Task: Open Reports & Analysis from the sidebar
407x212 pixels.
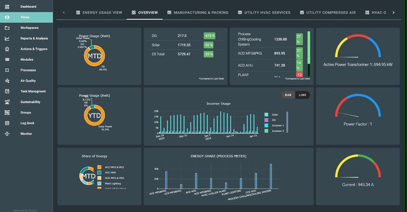Action: click(x=8, y=38)
